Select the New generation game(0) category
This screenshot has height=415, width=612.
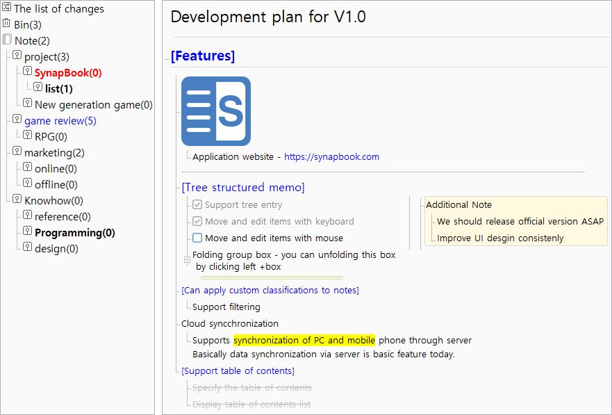click(94, 105)
